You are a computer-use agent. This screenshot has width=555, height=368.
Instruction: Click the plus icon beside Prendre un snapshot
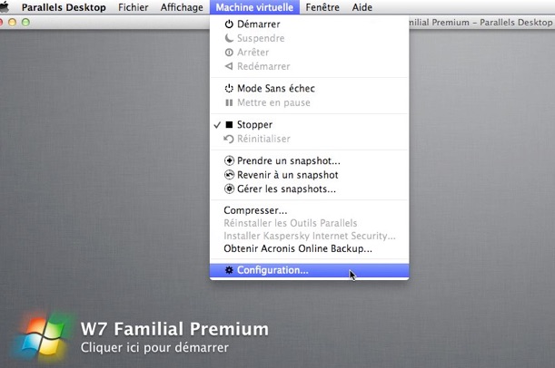coord(229,160)
